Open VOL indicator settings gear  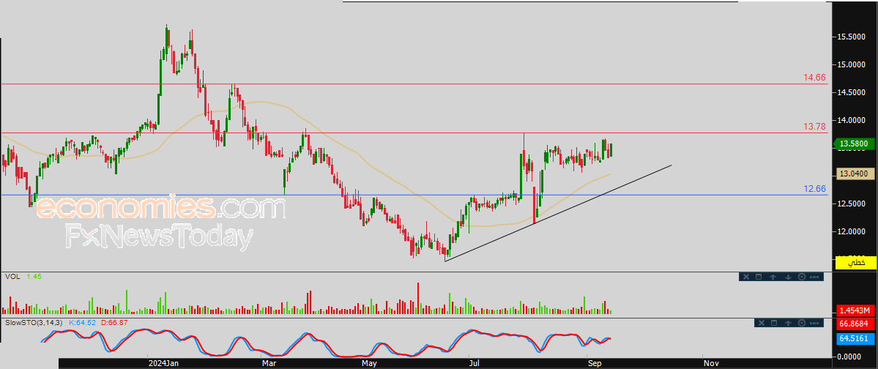pyautogui.click(x=801, y=277)
